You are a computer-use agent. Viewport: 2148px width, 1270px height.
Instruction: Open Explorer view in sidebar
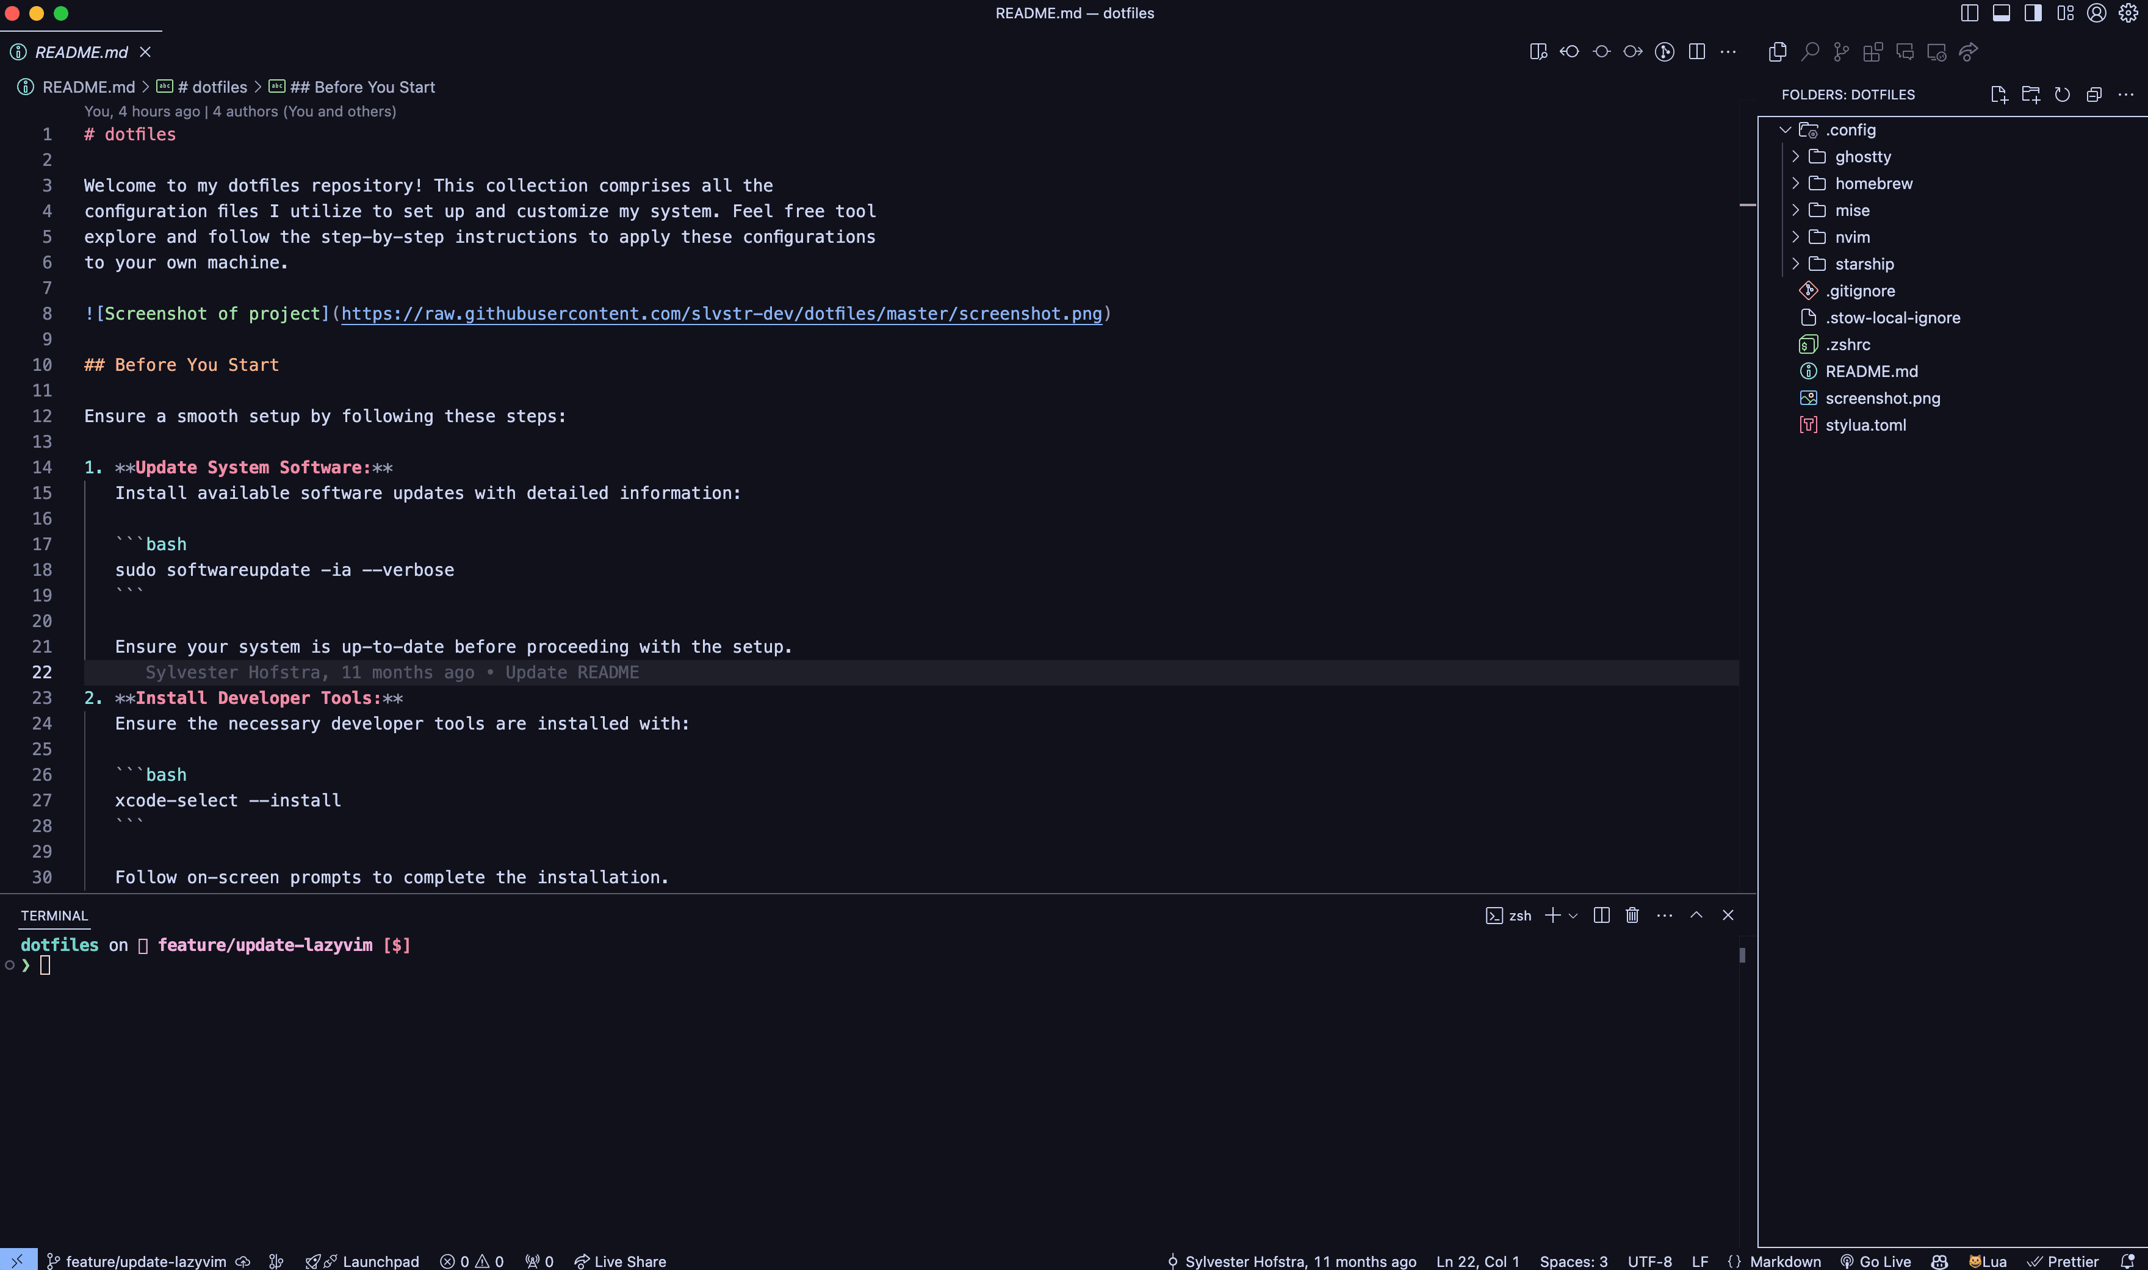1778,52
